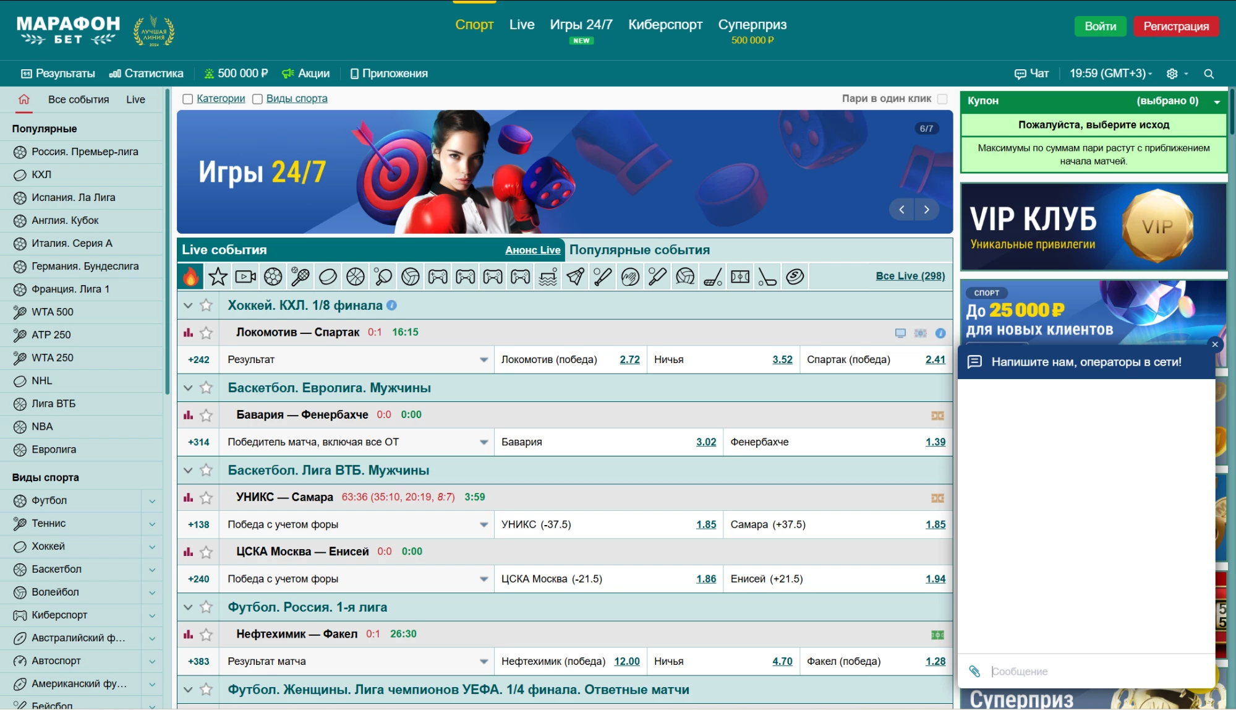This screenshot has height=710, width=1236.
Task: Click the search magnifier in top bar
Action: (1209, 74)
